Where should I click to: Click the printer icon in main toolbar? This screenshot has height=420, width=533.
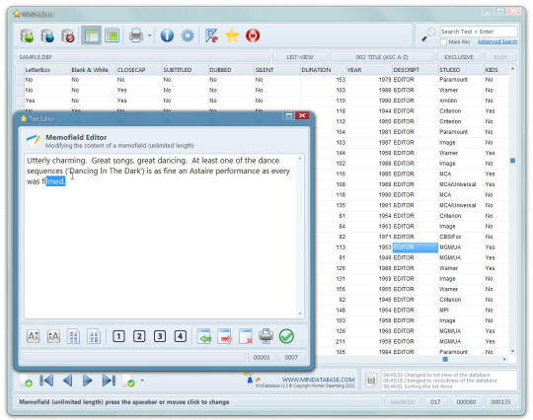click(136, 35)
